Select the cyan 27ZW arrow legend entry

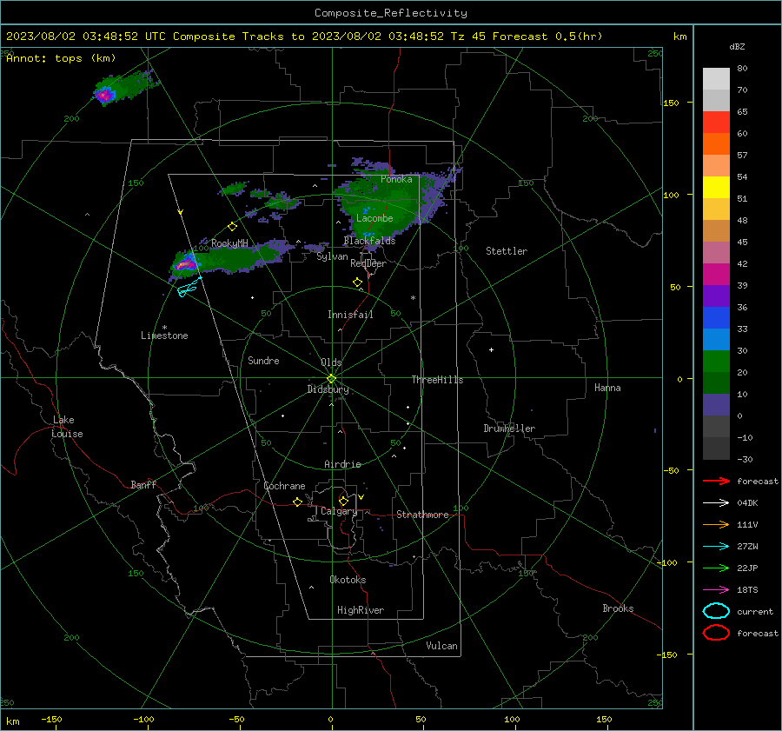716,547
